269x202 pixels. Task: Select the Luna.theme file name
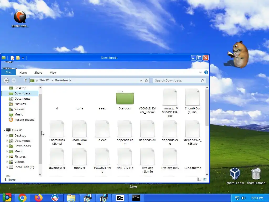coord(193,168)
